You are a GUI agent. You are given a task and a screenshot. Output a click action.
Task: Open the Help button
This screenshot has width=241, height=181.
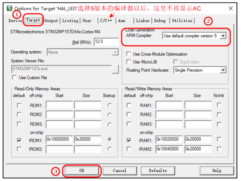[x=217, y=170]
